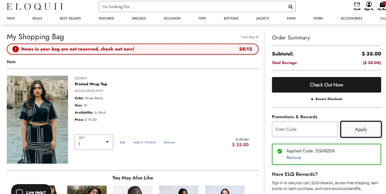Click struck-through price $ 70.00
Screen dimensions: 386x194
click(x=242, y=140)
